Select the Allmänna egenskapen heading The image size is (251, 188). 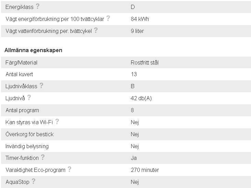click(x=33, y=50)
